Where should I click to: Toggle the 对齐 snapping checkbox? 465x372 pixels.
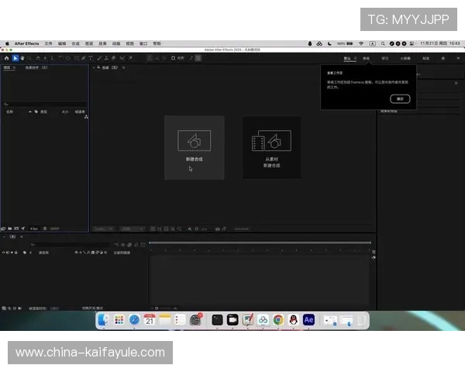[x=174, y=57]
